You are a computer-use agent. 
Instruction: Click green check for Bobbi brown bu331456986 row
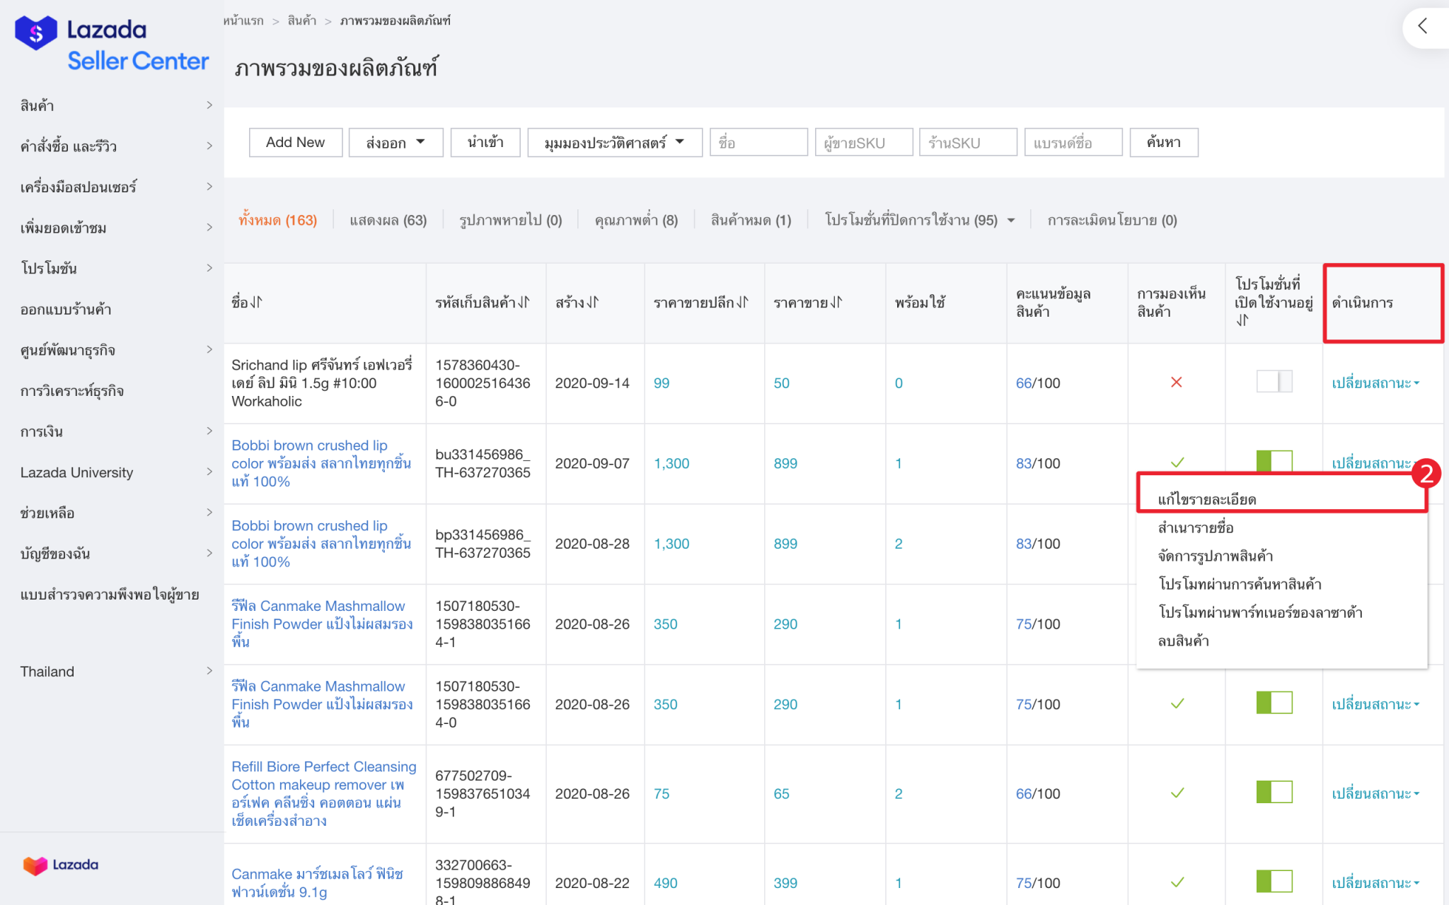click(x=1177, y=462)
